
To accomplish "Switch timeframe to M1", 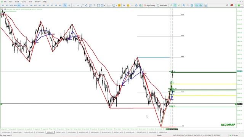I will [x=3, y=5].
